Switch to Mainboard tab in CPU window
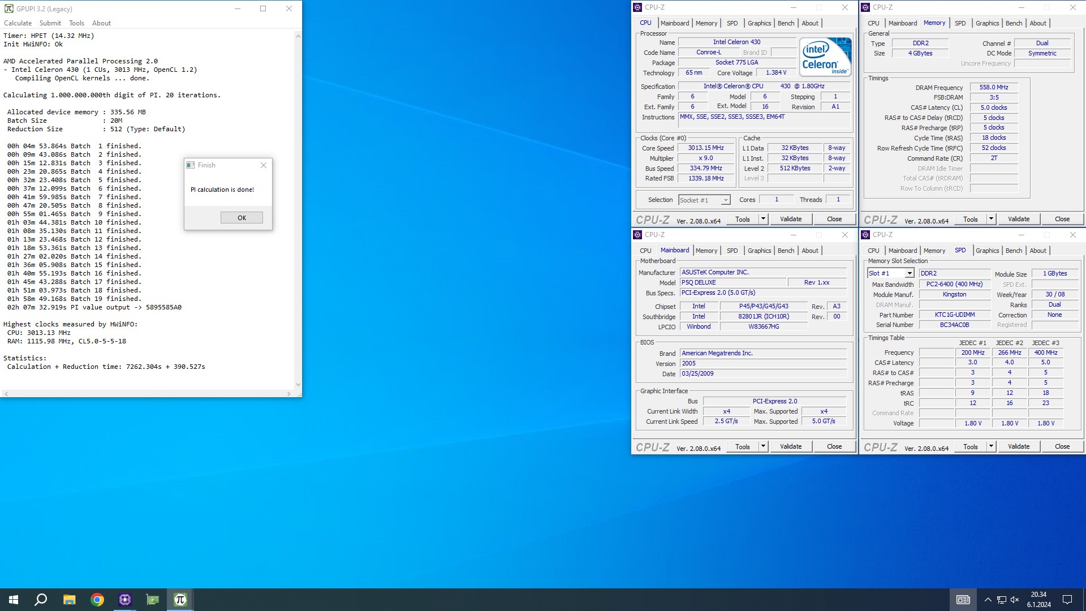The image size is (1086, 611). (675, 23)
